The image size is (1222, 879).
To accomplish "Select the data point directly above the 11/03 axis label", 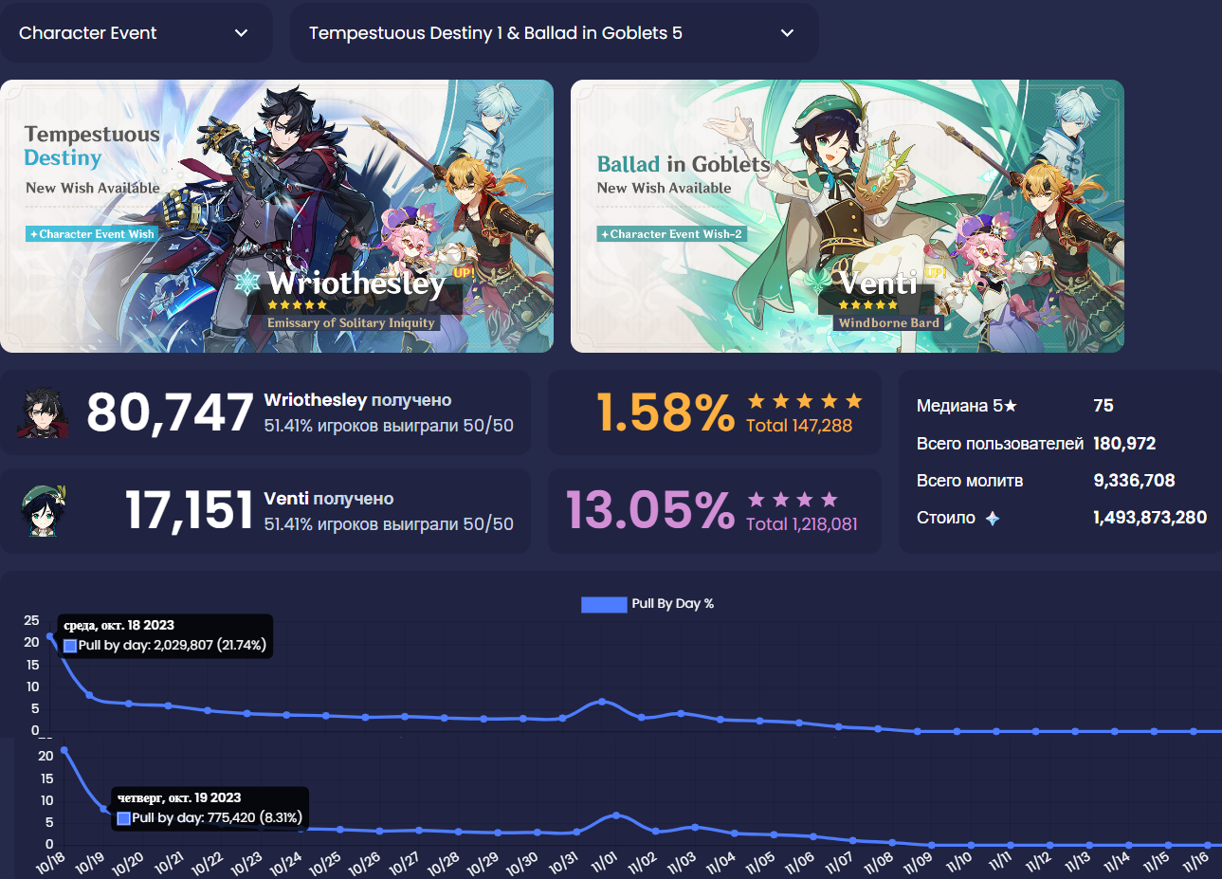I will pyautogui.click(x=695, y=828).
